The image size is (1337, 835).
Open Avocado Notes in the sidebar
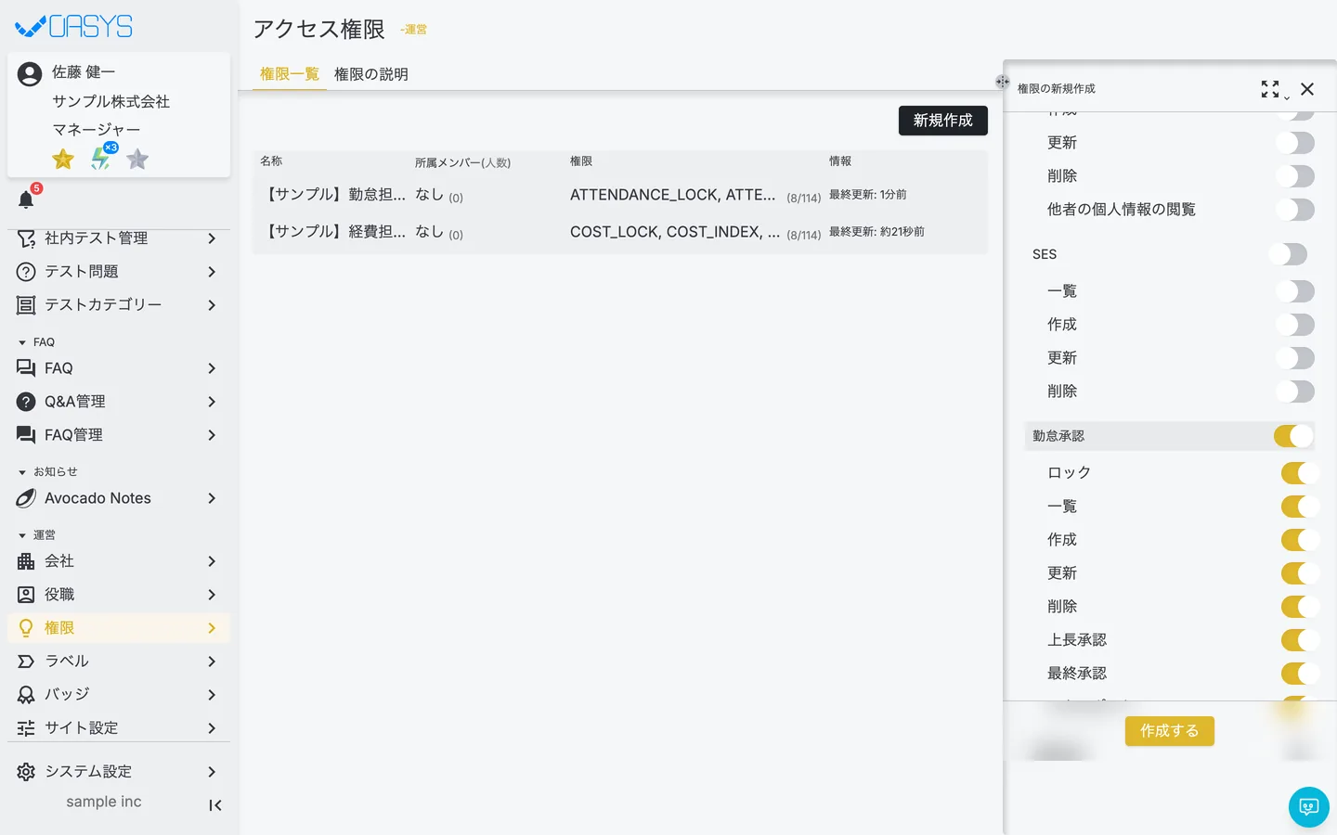point(119,498)
